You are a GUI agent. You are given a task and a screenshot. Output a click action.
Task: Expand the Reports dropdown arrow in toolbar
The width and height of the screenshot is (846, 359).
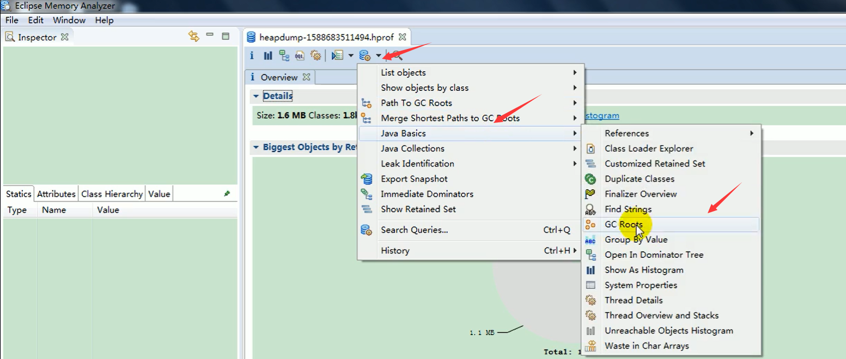pyautogui.click(x=351, y=55)
